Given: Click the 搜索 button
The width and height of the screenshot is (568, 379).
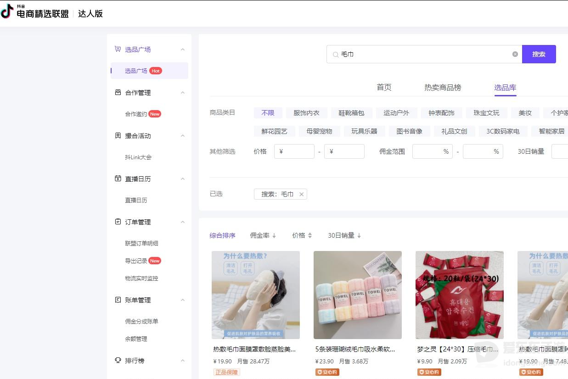Looking at the screenshot, I should 539,54.
